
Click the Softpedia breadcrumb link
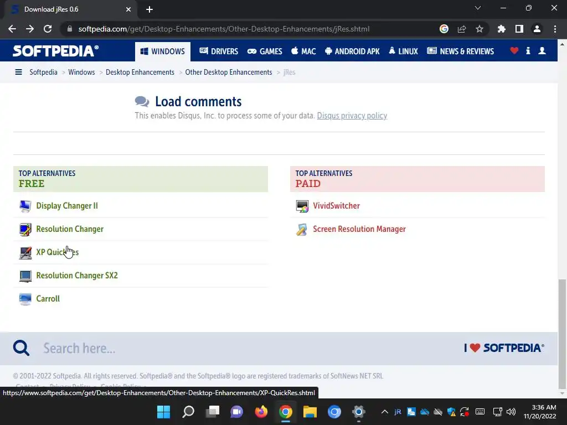point(43,72)
